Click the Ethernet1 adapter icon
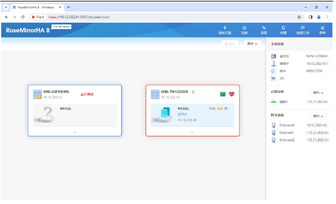 coord(274,133)
